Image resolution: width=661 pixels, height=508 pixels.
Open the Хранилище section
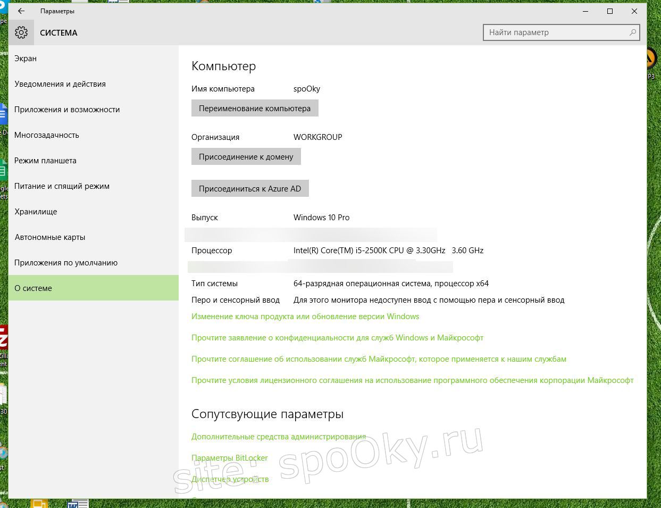click(x=94, y=212)
